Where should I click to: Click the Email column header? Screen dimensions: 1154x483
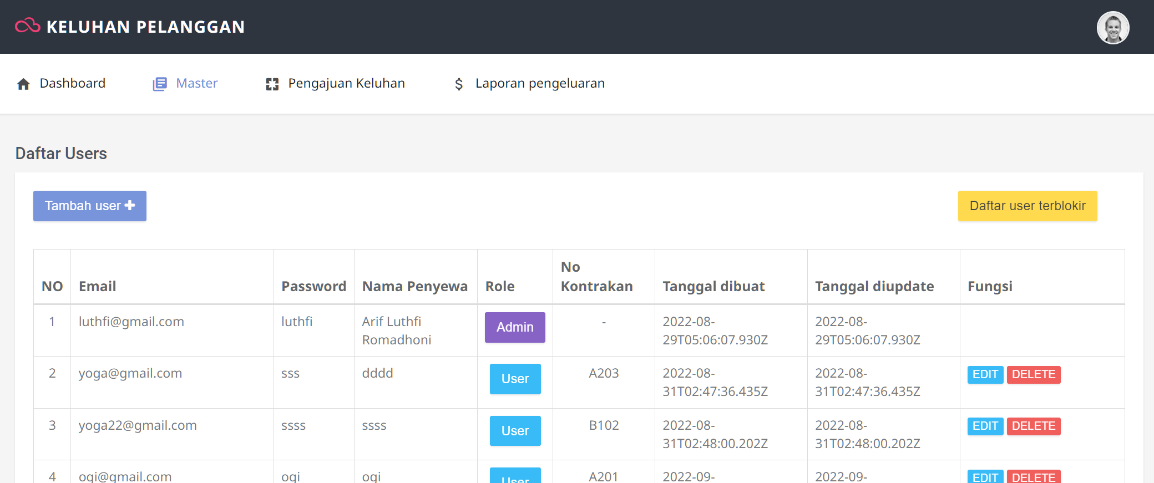click(97, 286)
